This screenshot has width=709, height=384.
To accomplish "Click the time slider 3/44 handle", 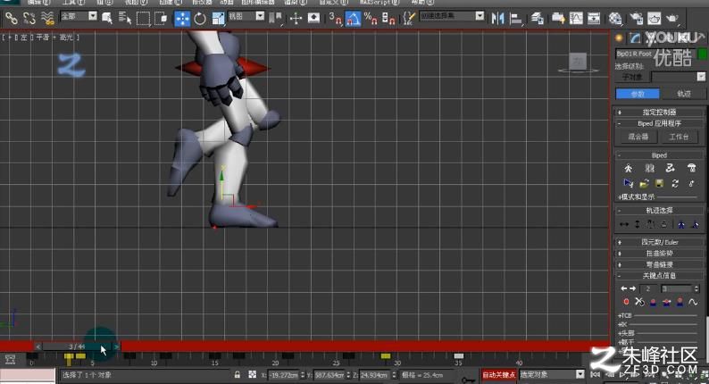I will pos(77,346).
